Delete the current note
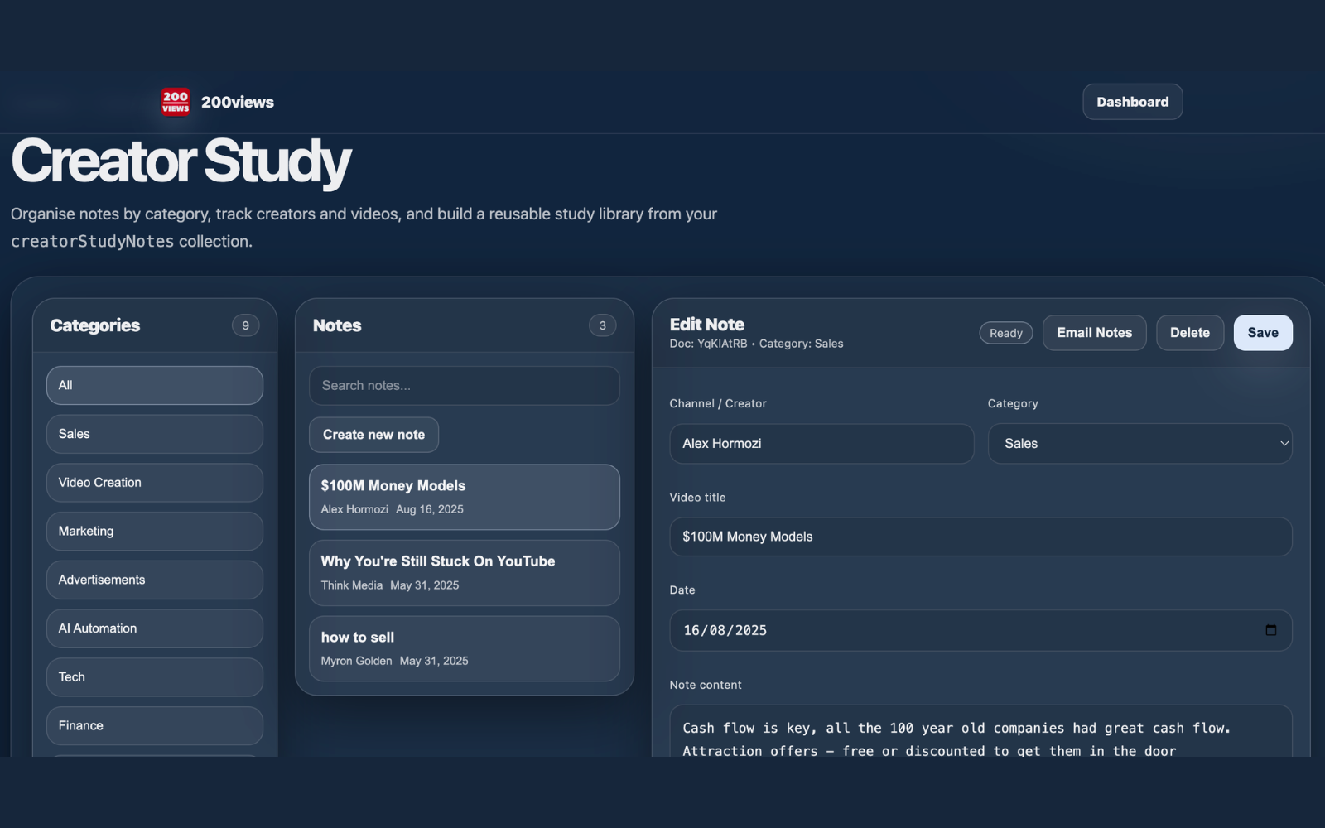The width and height of the screenshot is (1325, 828). point(1189,332)
